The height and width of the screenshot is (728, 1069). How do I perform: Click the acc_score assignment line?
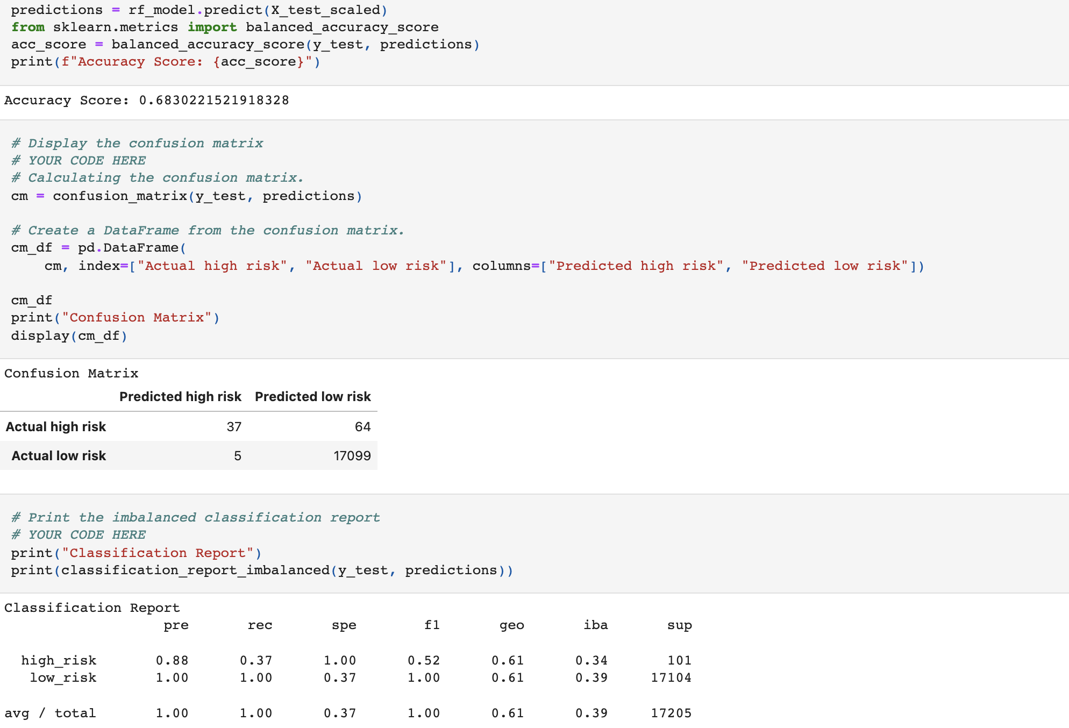245,44
